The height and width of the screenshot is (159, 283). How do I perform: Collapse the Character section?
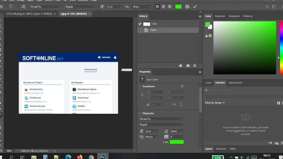click(140, 113)
